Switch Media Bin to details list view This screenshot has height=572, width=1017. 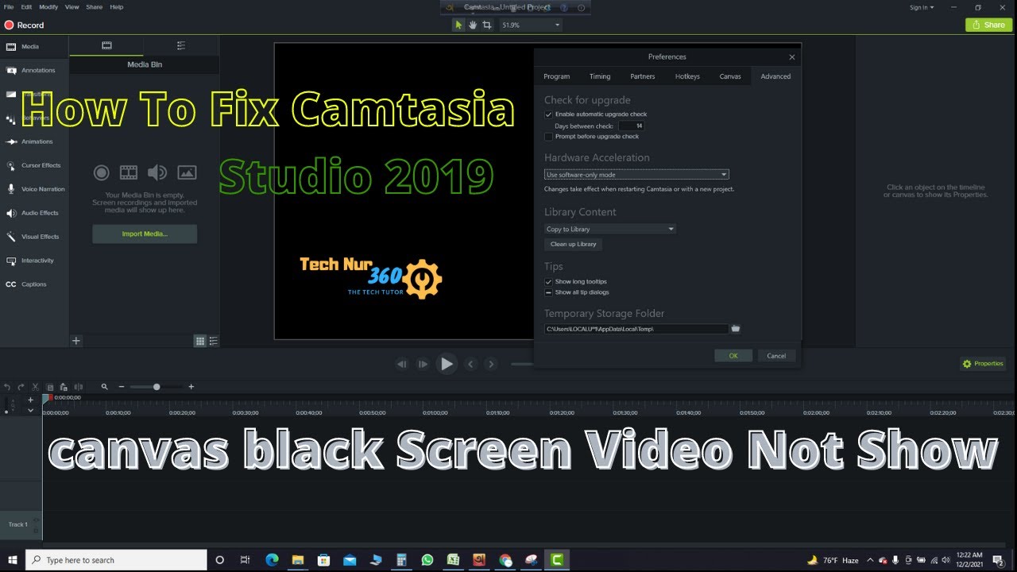click(x=213, y=341)
